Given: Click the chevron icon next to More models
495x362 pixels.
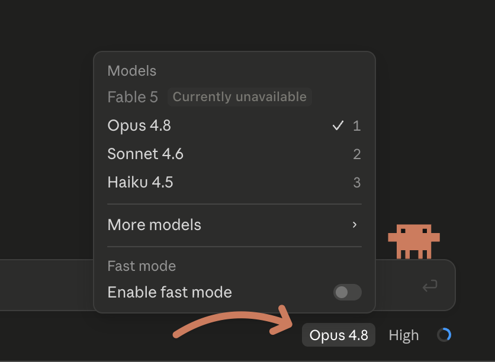Looking at the screenshot, I should point(355,225).
